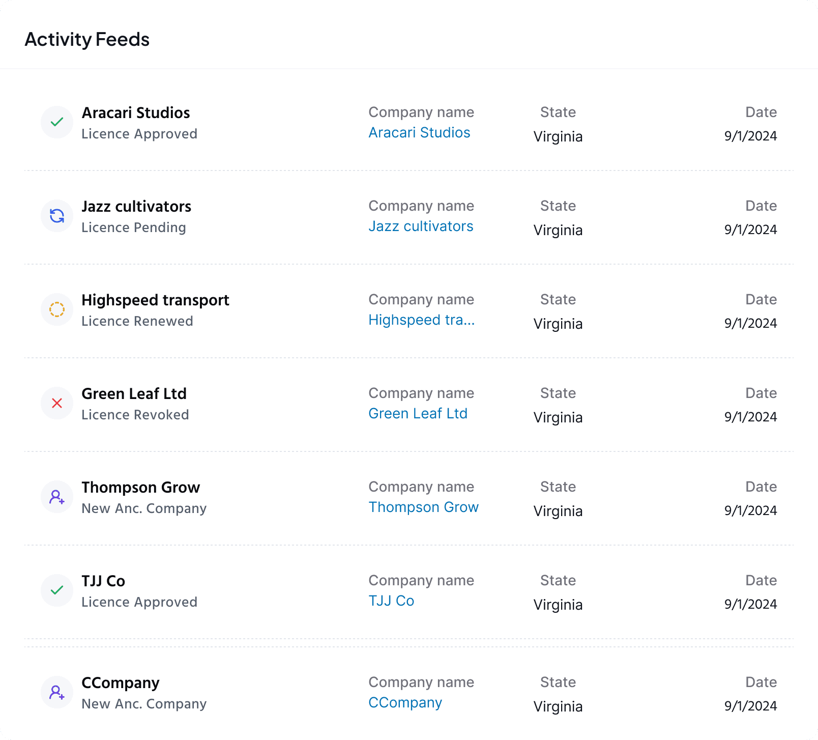Click the Licence Revoked status text
The width and height of the screenshot is (818, 740).
click(135, 415)
